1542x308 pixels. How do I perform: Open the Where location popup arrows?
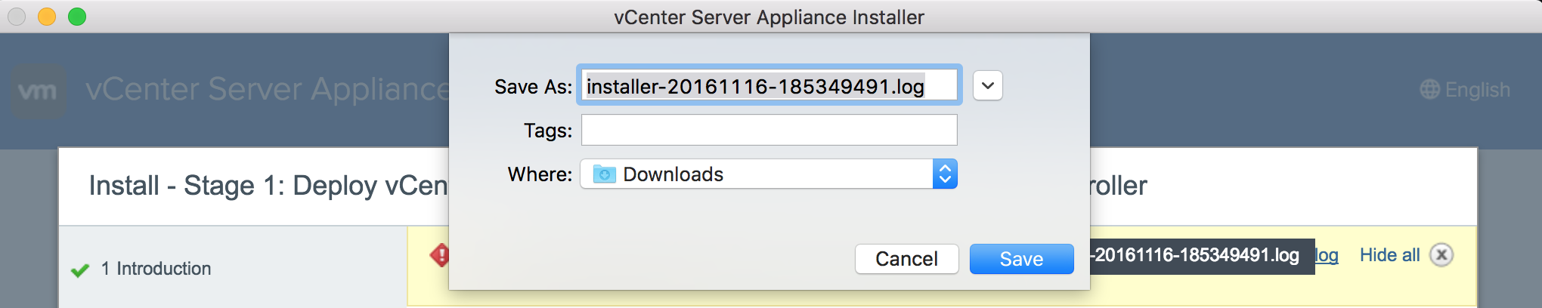click(945, 174)
